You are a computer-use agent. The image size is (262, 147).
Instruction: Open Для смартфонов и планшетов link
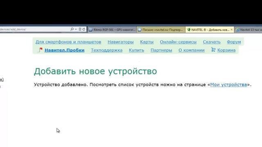pos(68,42)
